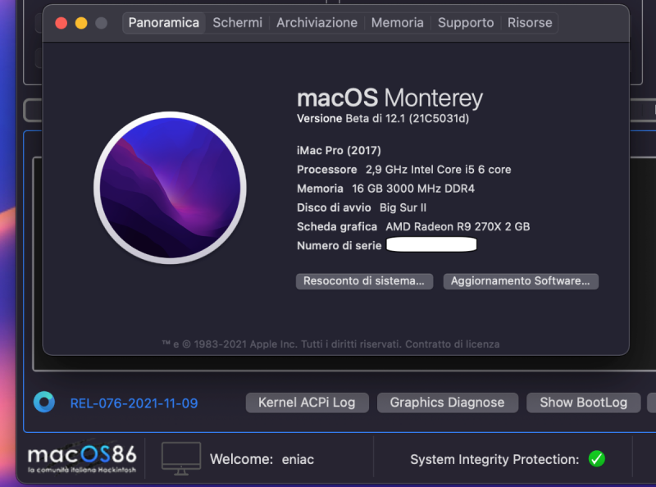Click the 'Big Sur II' startup disk value
This screenshot has width=656, height=487.
point(403,207)
